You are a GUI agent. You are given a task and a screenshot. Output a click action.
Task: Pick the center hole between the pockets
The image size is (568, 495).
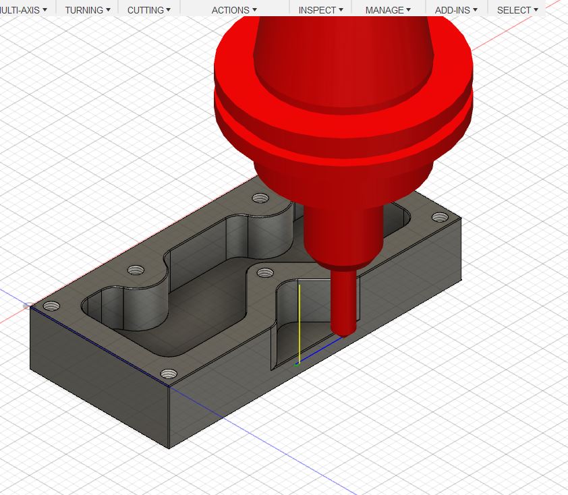[x=264, y=273]
